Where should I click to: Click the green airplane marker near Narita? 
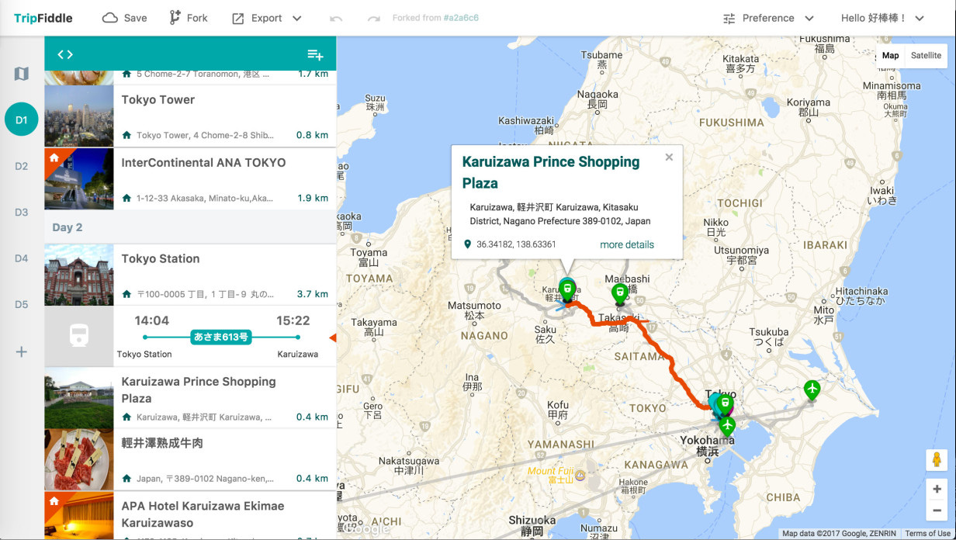(812, 389)
